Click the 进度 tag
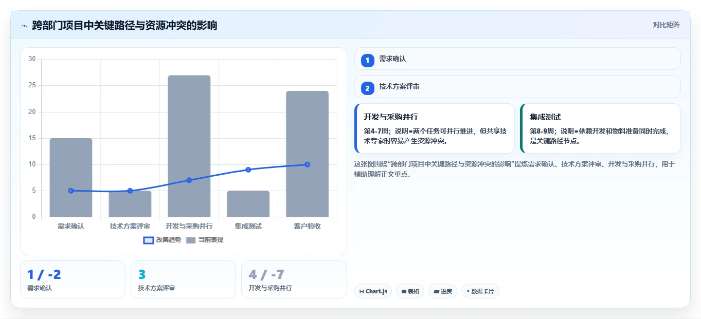 tap(443, 291)
